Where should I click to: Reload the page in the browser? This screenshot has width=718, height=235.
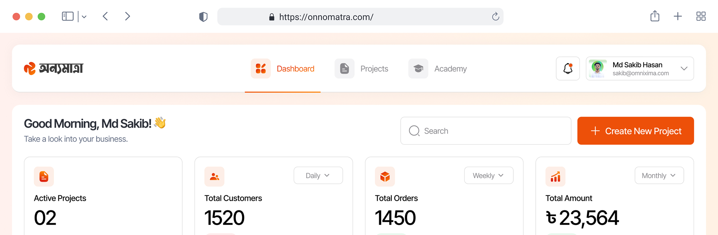click(x=495, y=17)
